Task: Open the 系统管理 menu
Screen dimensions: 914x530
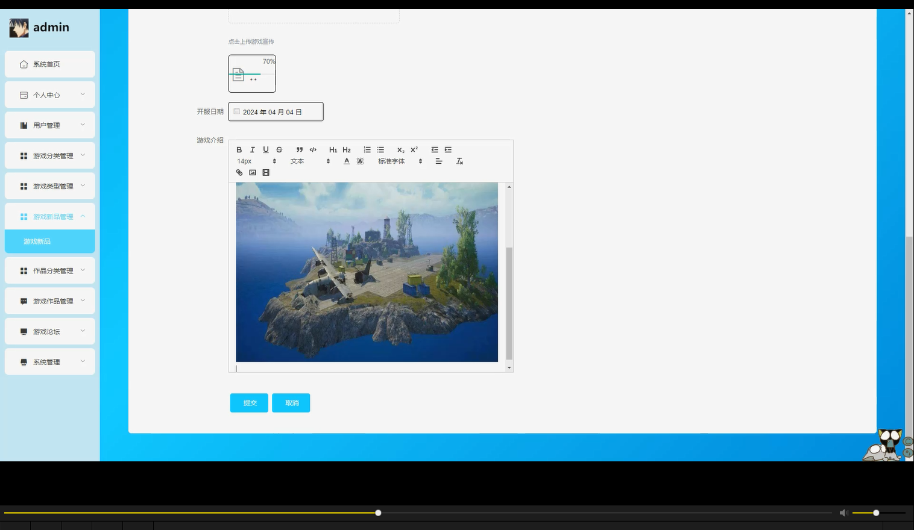Action: (50, 362)
